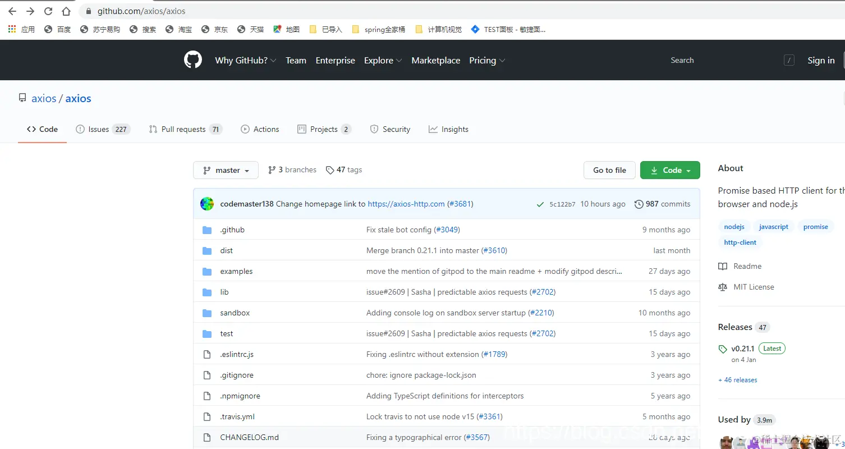Open the 已导入 bookmark folder
This screenshot has width=845, height=449.
325,29
